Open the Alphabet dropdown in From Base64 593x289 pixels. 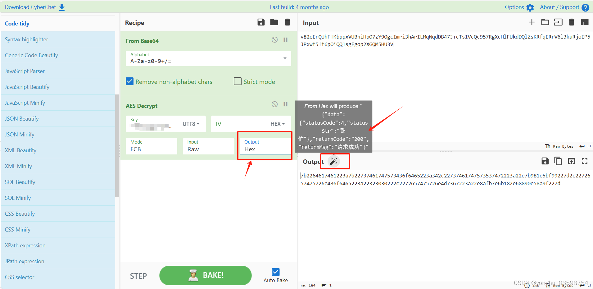tap(284, 58)
